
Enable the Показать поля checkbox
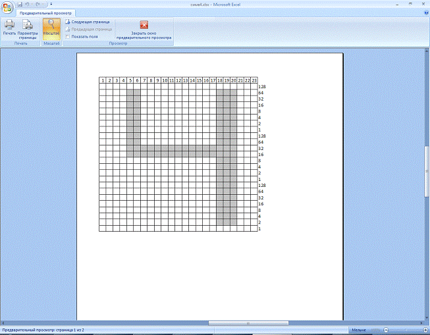68,37
